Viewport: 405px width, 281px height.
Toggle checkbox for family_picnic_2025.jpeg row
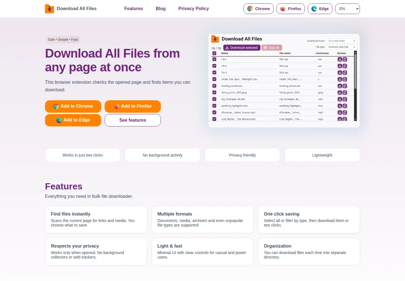pos(214,92)
